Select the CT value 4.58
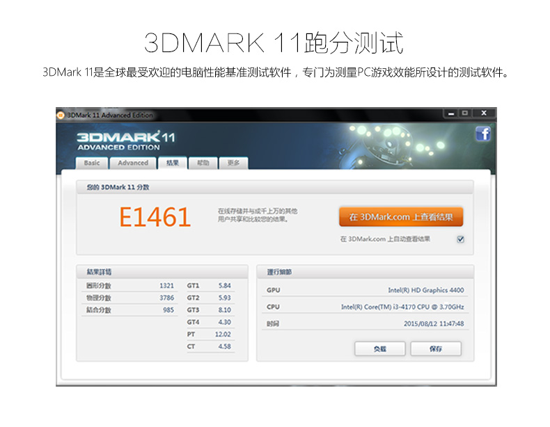The image size is (550, 427). 224,346
